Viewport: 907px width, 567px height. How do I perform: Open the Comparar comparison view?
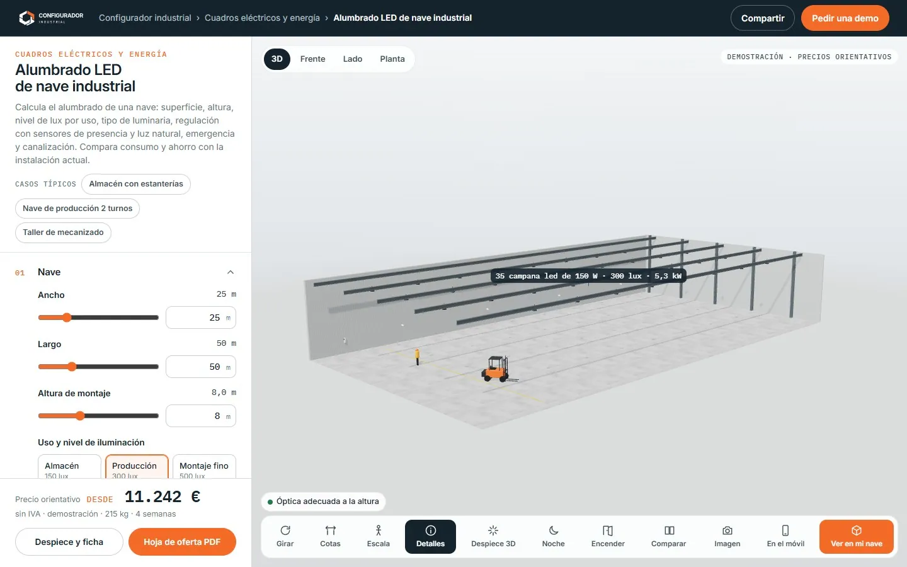point(668,537)
